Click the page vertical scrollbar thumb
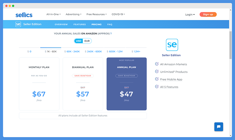 click(x=231, y=45)
